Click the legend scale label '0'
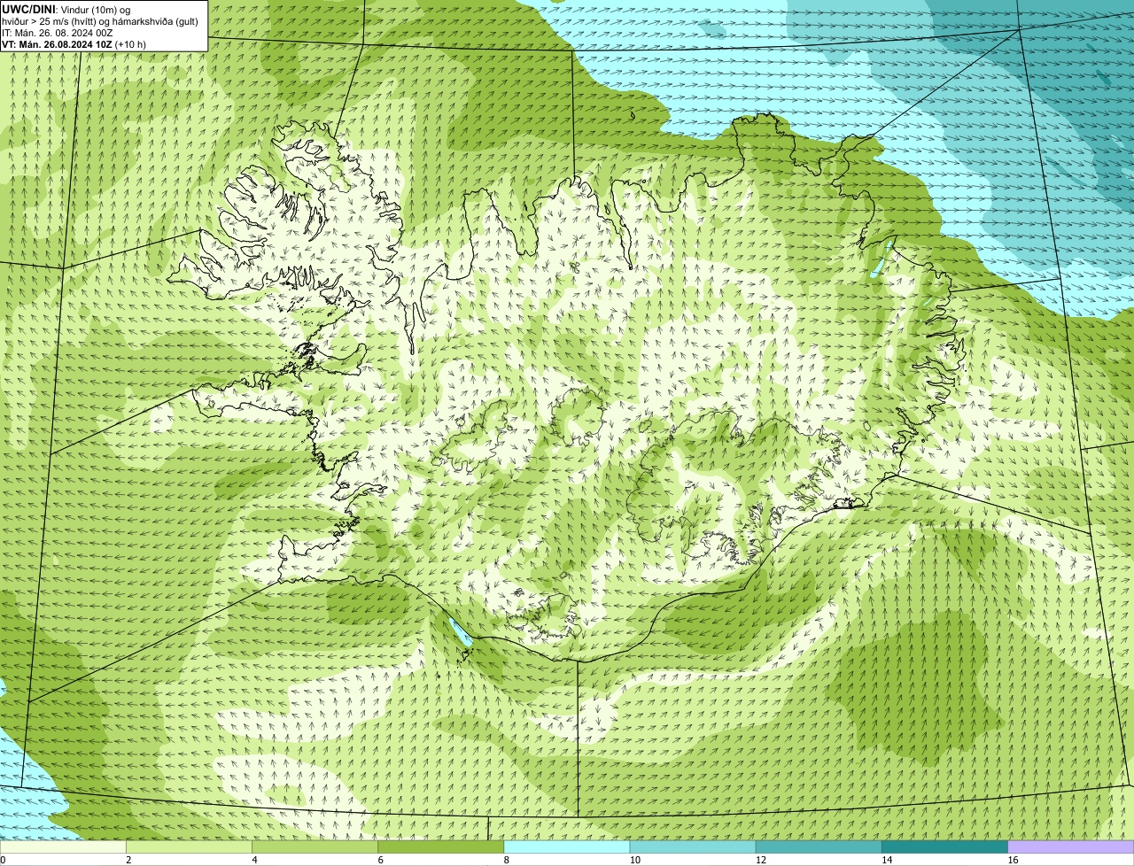1134x866 pixels. pos(3,860)
